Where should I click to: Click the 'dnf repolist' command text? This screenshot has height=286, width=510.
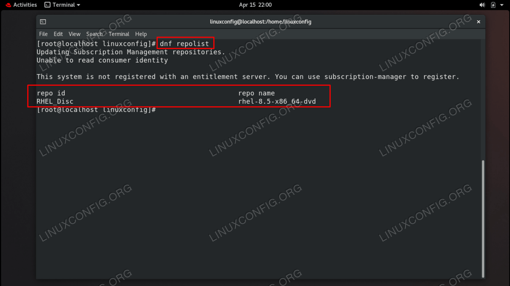click(184, 44)
